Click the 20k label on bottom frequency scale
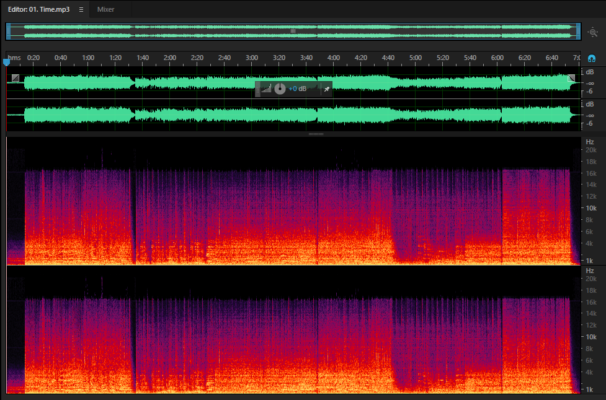The image size is (606, 400). (x=591, y=279)
